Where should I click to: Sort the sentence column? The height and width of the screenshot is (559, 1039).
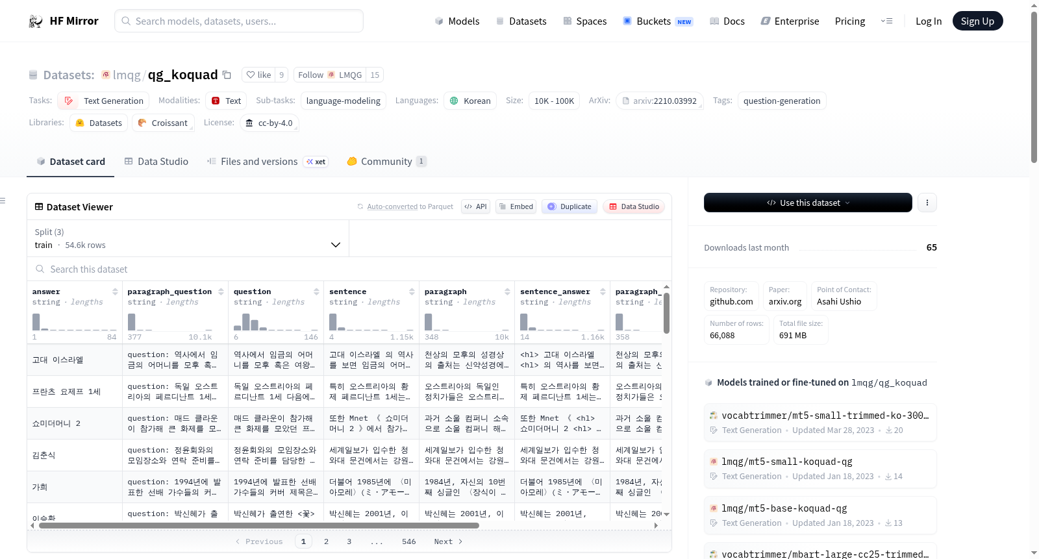click(412, 292)
